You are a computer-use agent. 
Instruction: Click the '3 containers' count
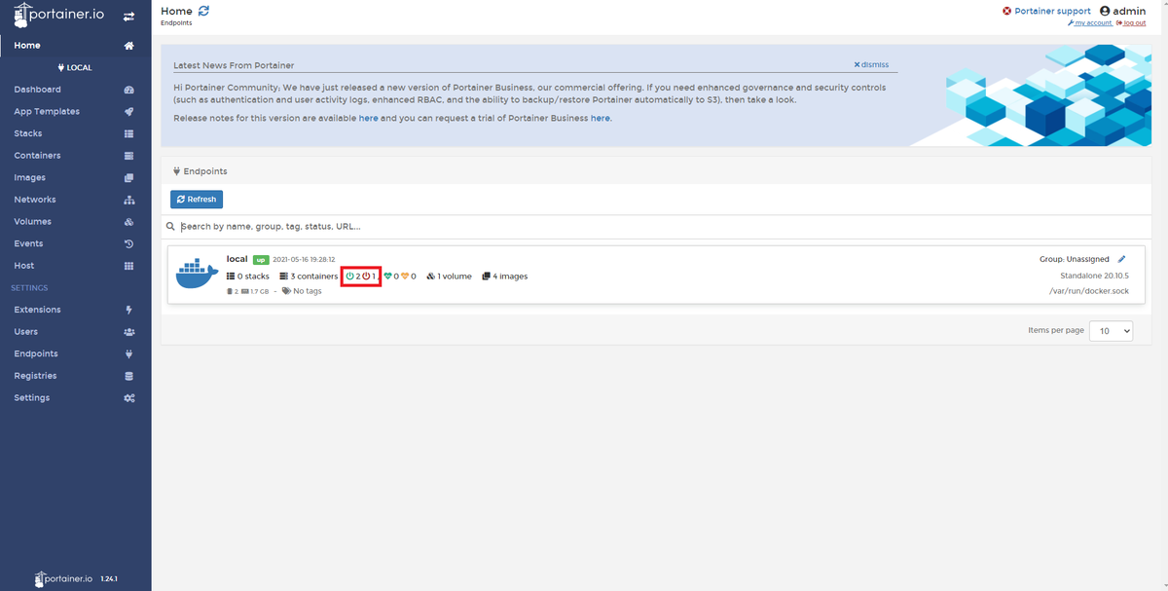[308, 277]
